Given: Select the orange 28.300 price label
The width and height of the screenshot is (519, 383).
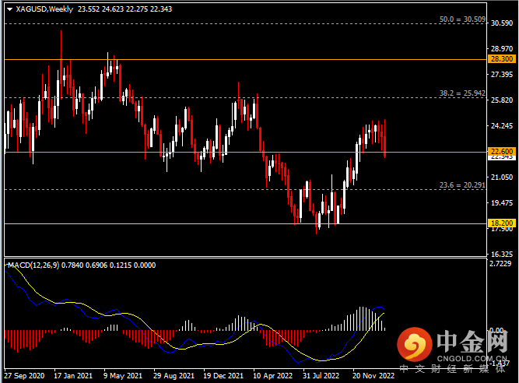Looking at the screenshot, I should (x=500, y=59).
